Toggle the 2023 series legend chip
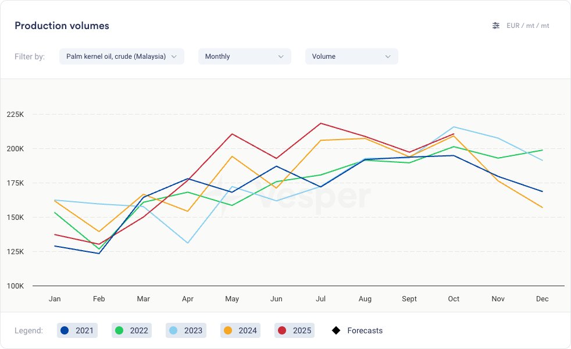Viewport: 571px width, 349px height. (185, 330)
